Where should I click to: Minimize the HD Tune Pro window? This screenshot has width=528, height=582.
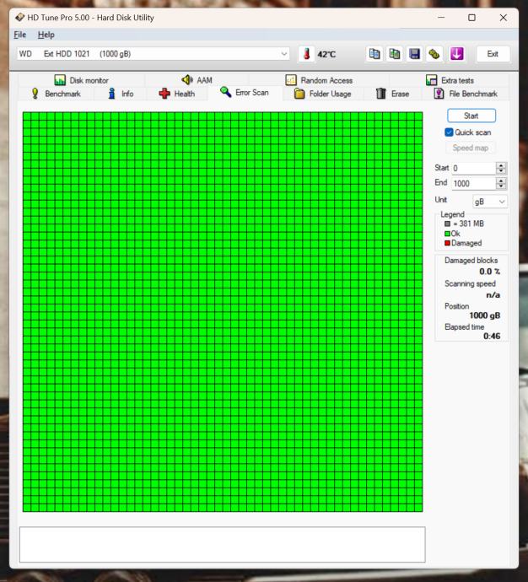(441, 18)
